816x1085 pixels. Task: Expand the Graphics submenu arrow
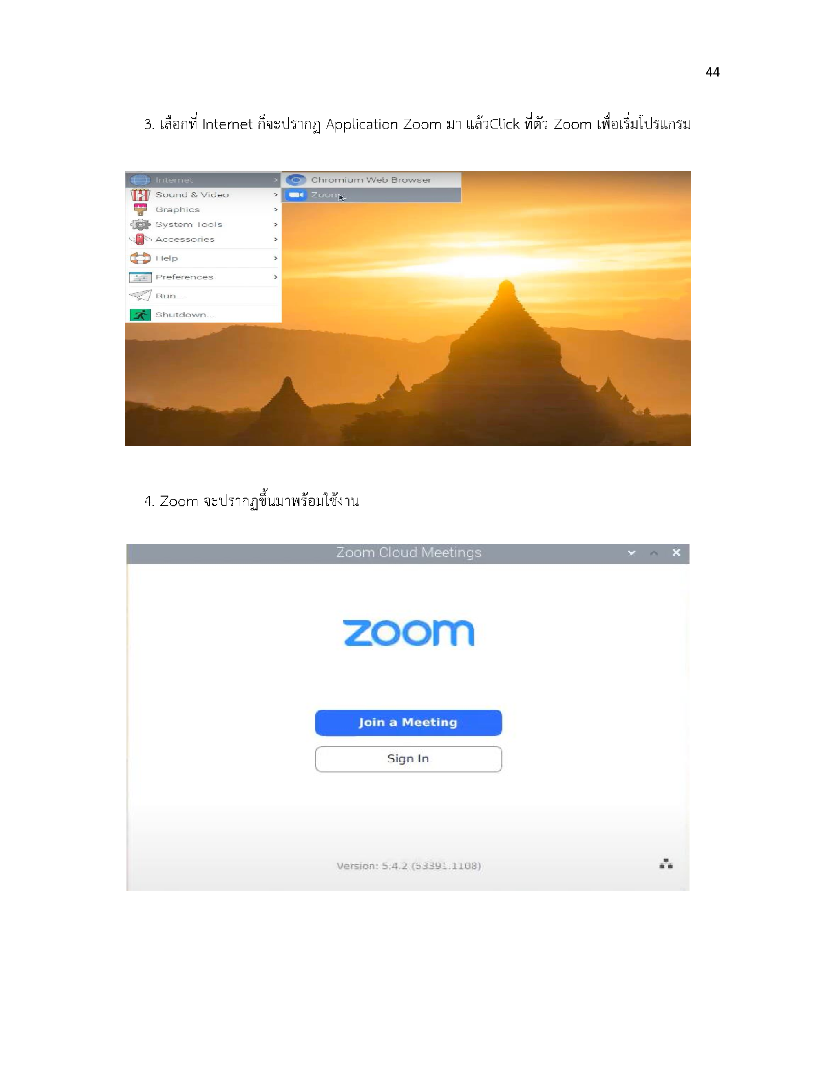tap(275, 210)
